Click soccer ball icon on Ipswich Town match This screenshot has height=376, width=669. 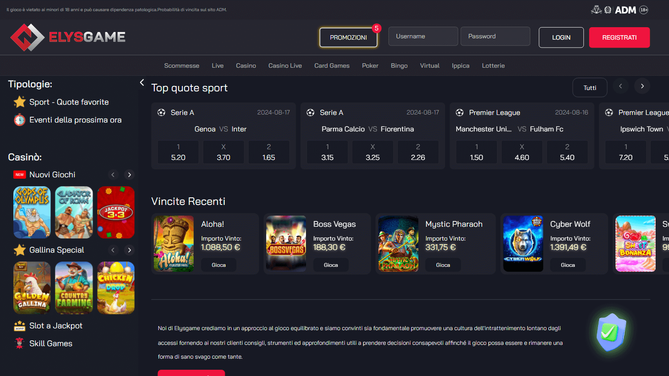point(609,113)
